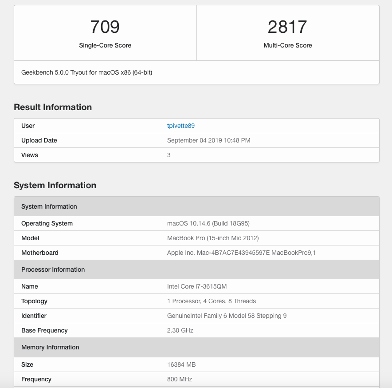Click the Operating System row label
Image resolution: width=392 pixels, height=388 pixels.
click(47, 224)
